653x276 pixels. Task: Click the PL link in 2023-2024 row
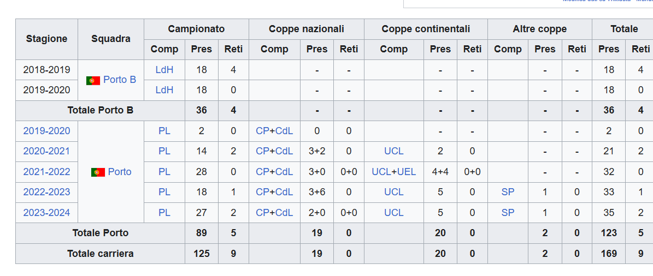164,213
